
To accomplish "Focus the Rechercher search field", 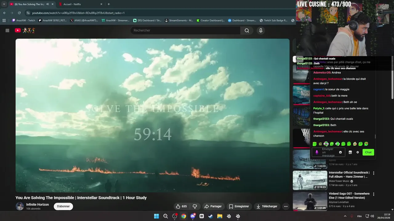I will [x=186, y=30].
